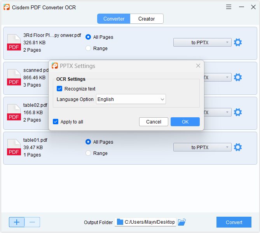Select the Converter tab

point(114,19)
